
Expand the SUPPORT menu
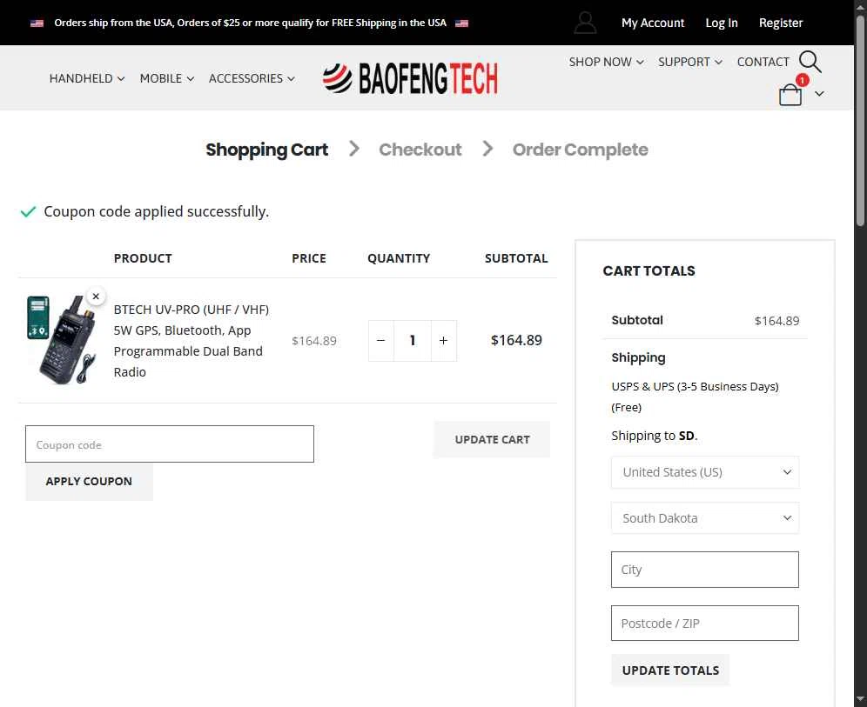[x=690, y=62]
